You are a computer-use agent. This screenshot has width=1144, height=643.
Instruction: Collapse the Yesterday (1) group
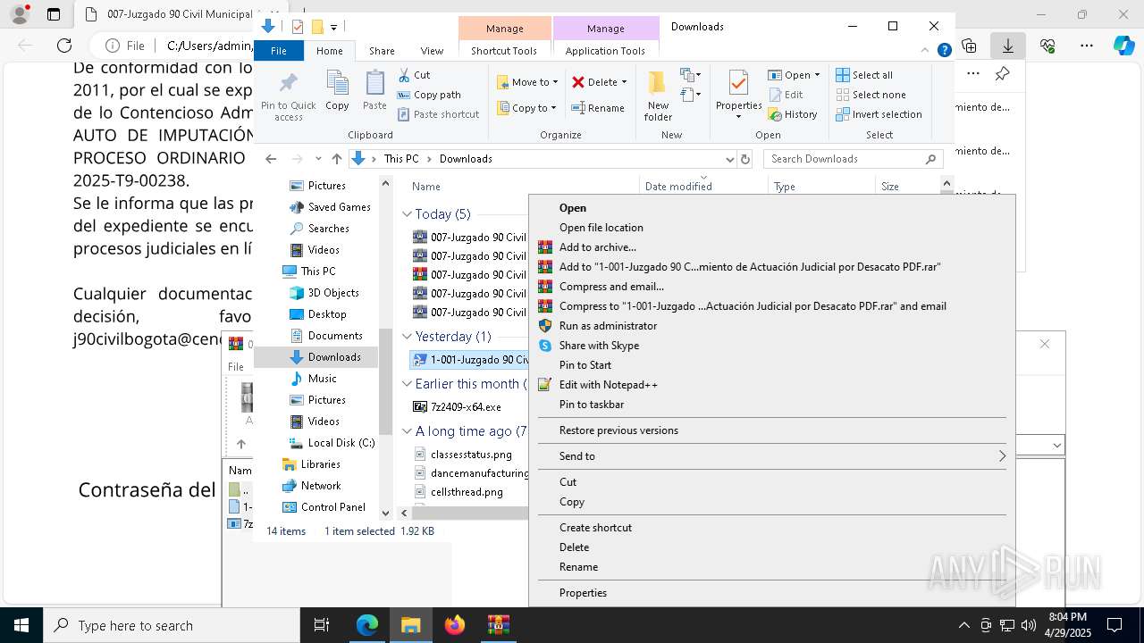click(407, 337)
